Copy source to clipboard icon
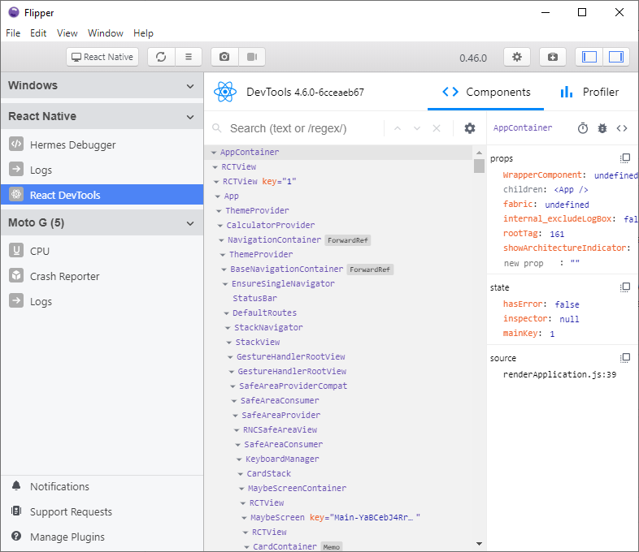 tap(625, 358)
